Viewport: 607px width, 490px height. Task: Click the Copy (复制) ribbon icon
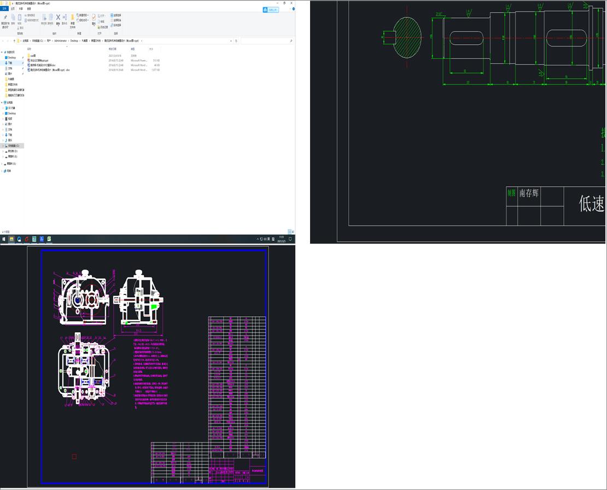pos(12,17)
